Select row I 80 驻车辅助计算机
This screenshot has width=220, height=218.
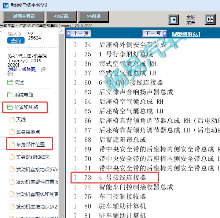[110, 206]
